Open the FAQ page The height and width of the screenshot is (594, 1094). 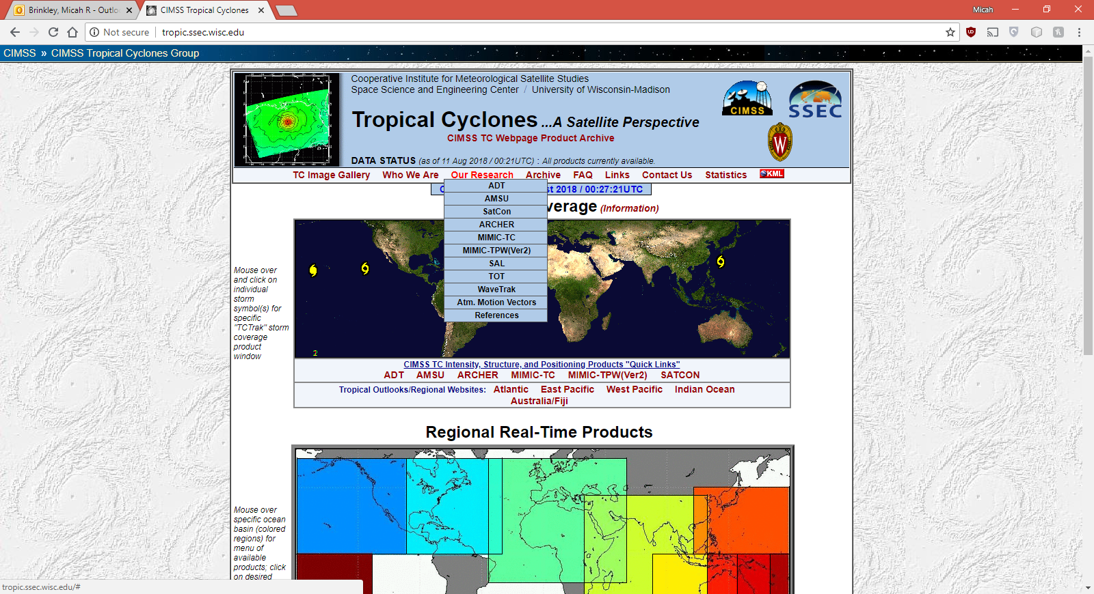click(x=583, y=175)
